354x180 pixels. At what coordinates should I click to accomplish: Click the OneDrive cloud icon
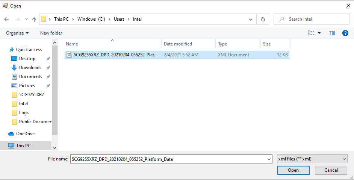[11, 134]
